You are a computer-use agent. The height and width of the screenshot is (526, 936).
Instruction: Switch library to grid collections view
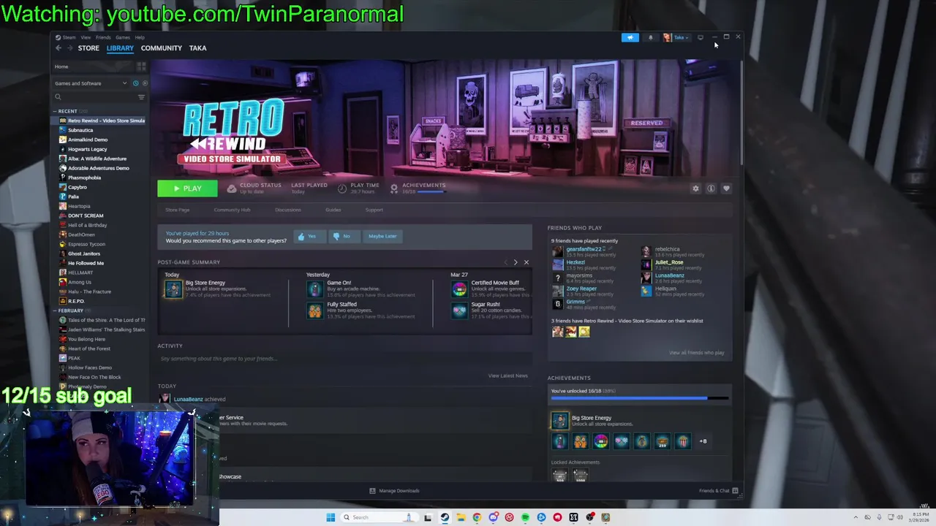(141, 66)
